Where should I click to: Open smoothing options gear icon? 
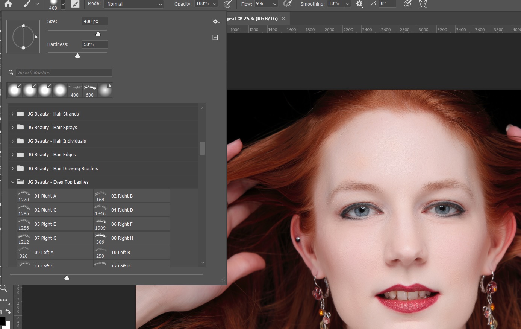(359, 4)
